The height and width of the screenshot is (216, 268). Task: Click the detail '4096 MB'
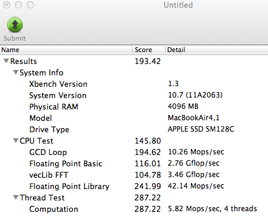[x=183, y=107]
